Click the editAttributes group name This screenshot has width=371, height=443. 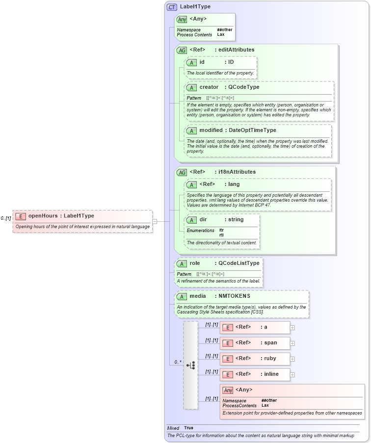236,50
